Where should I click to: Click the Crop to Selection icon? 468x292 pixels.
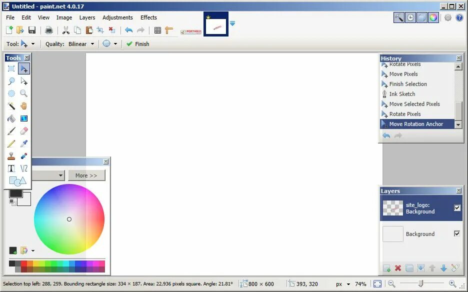point(100,30)
